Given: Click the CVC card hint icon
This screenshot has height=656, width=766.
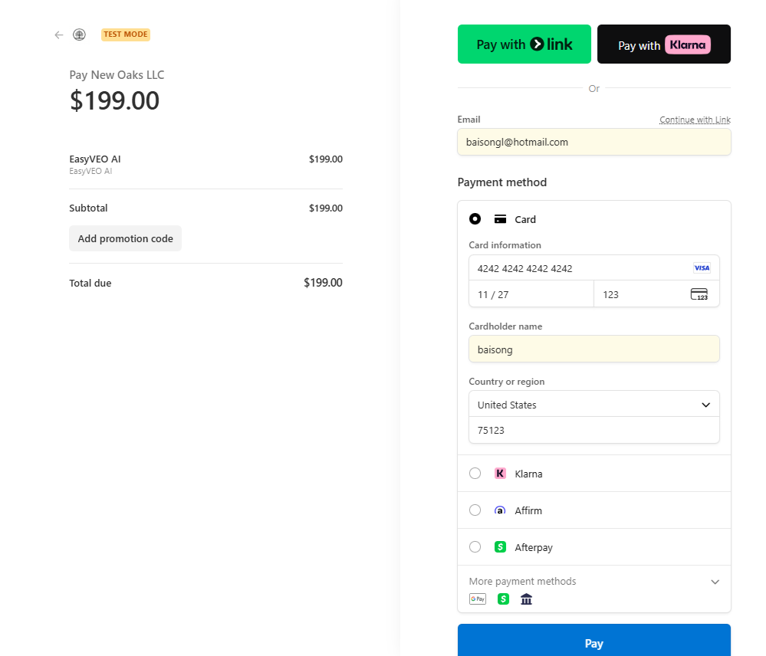Looking at the screenshot, I should (699, 294).
